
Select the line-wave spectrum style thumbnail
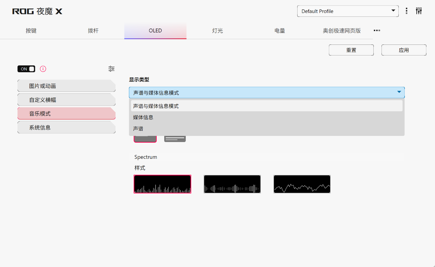coord(302,184)
